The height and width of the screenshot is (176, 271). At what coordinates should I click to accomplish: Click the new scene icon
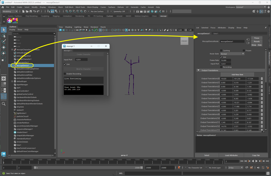pos(23,11)
